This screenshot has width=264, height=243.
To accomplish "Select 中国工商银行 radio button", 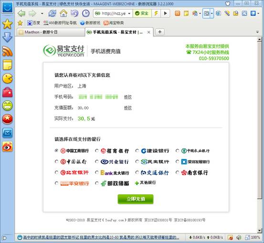I will [x=56, y=151].
